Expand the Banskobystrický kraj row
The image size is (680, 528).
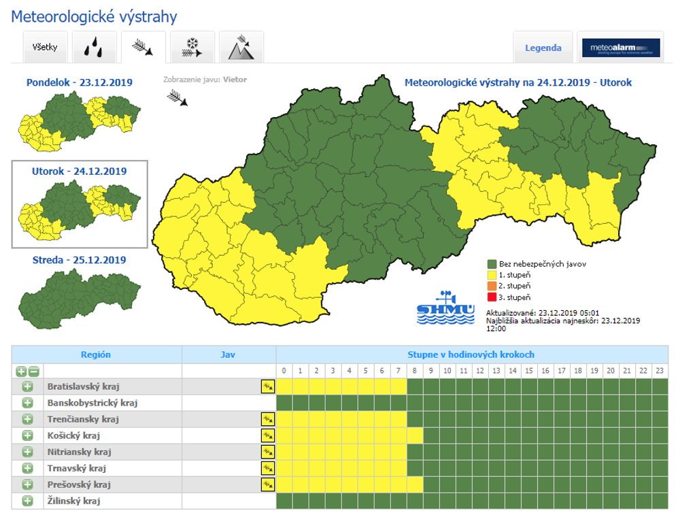27,403
